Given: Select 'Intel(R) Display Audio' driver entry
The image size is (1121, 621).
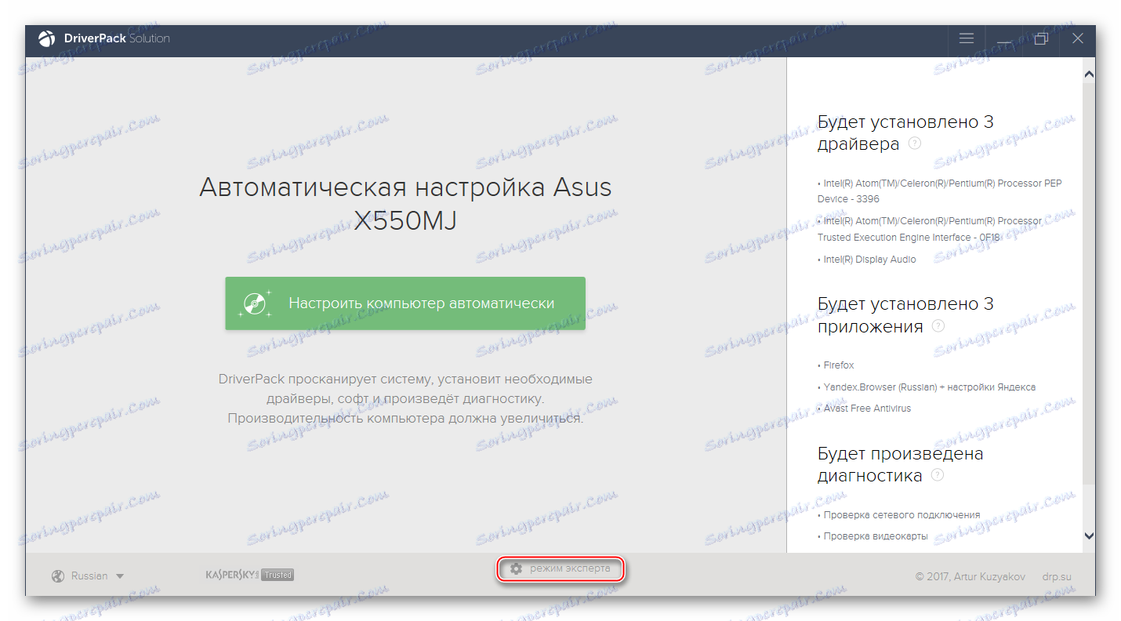Looking at the screenshot, I should [x=866, y=260].
